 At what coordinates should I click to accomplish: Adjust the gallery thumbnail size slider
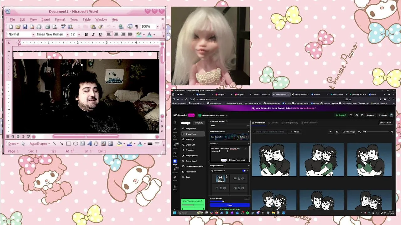376,132
